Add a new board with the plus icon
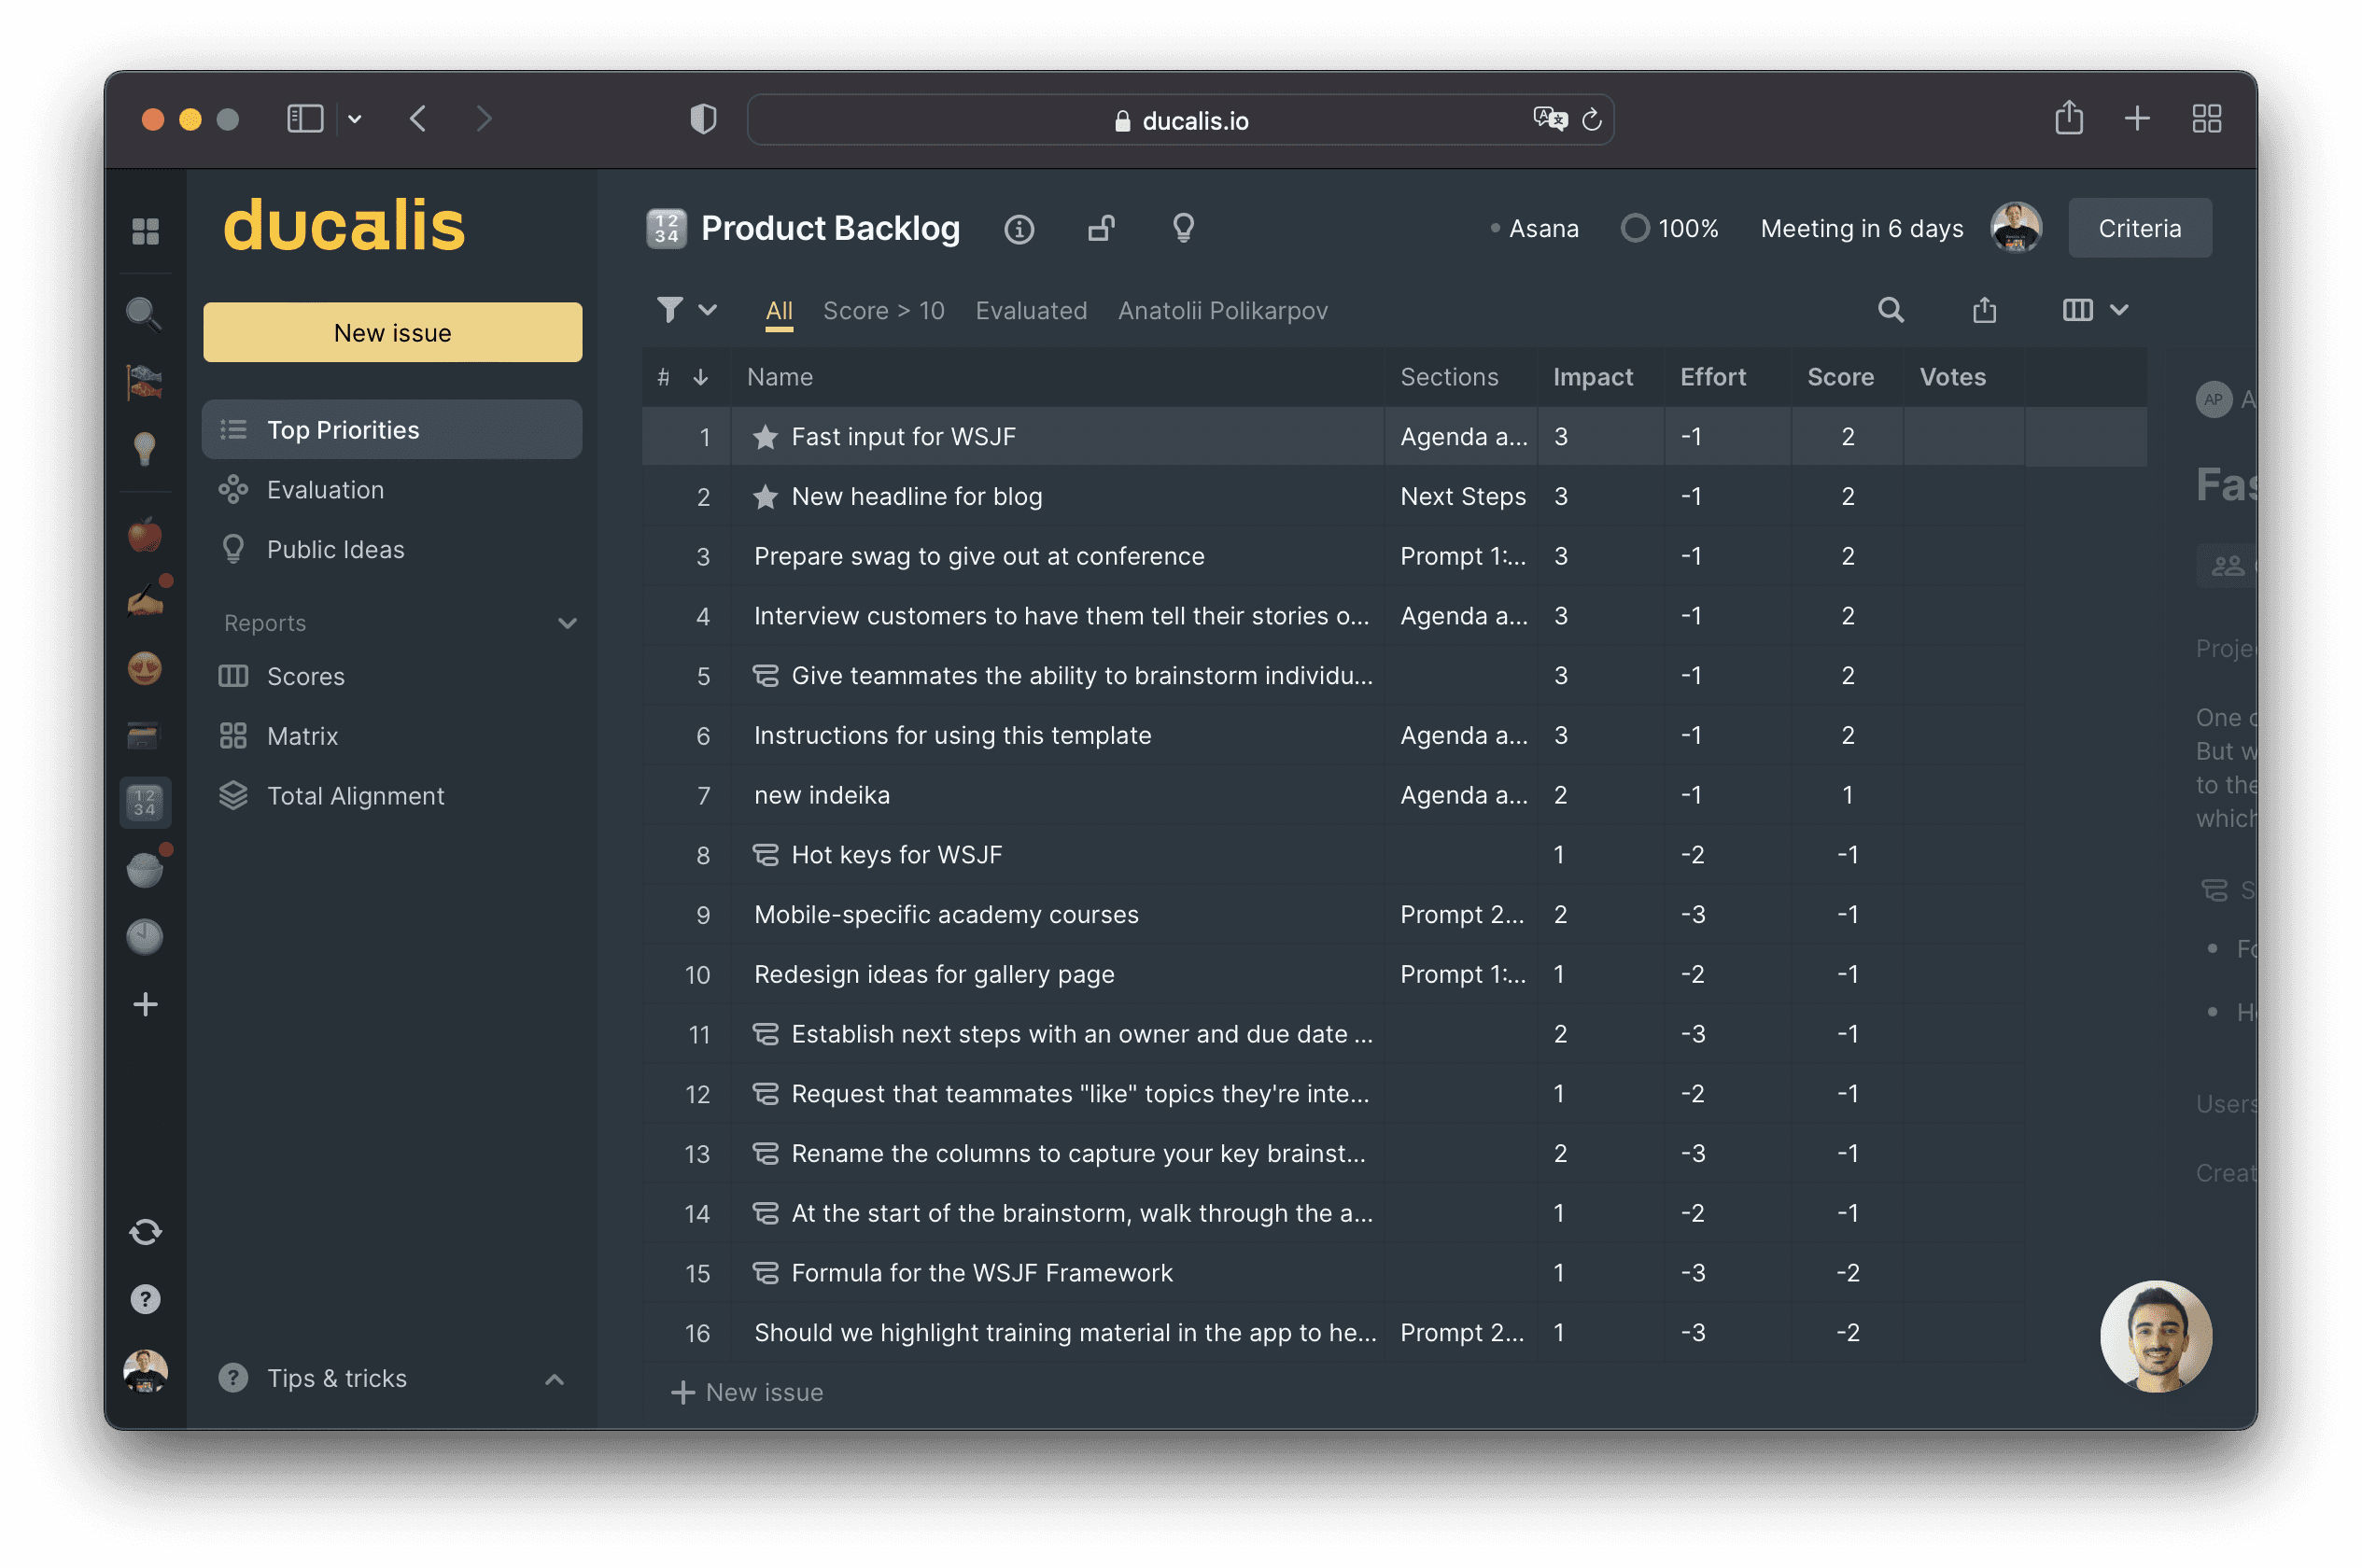The image size is (2362, 1568). [145, 1004]
